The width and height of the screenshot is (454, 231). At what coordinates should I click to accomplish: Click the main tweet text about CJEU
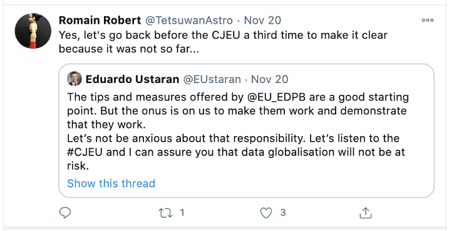point(223,42)
